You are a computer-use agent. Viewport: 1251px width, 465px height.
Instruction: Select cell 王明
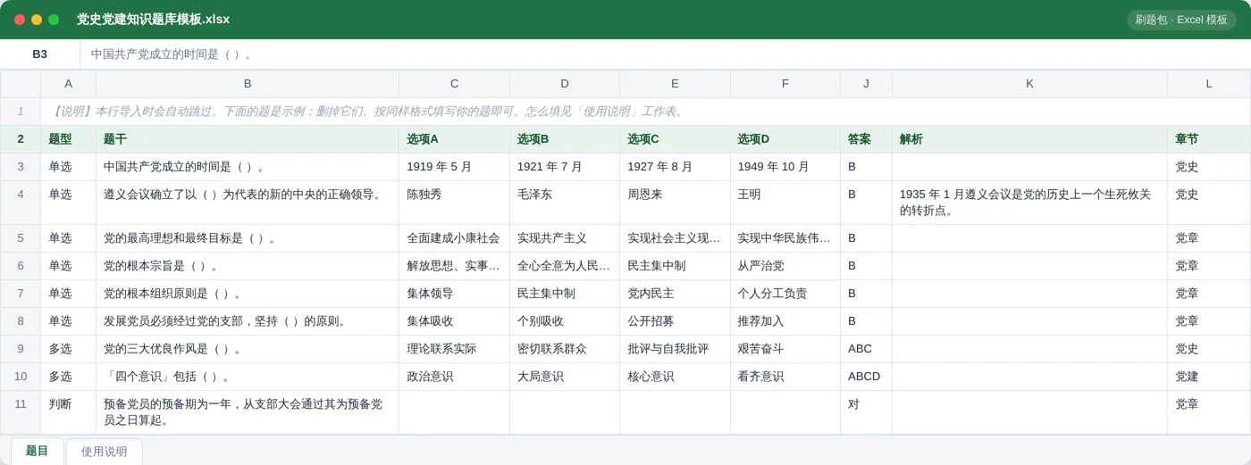click(785, 203)
